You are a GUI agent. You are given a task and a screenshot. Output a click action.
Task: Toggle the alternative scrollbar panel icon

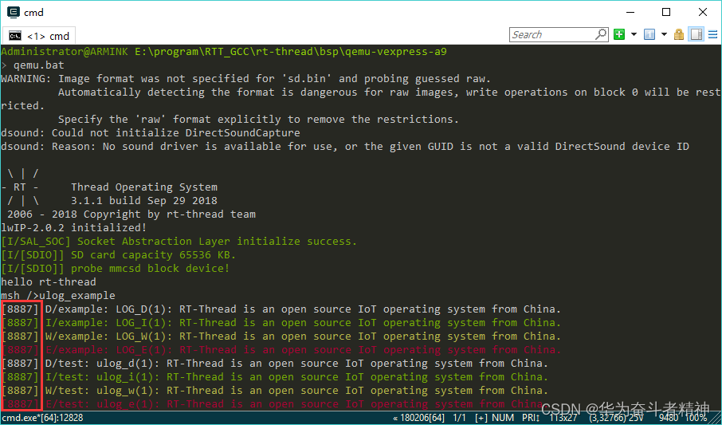coord(696,34)
